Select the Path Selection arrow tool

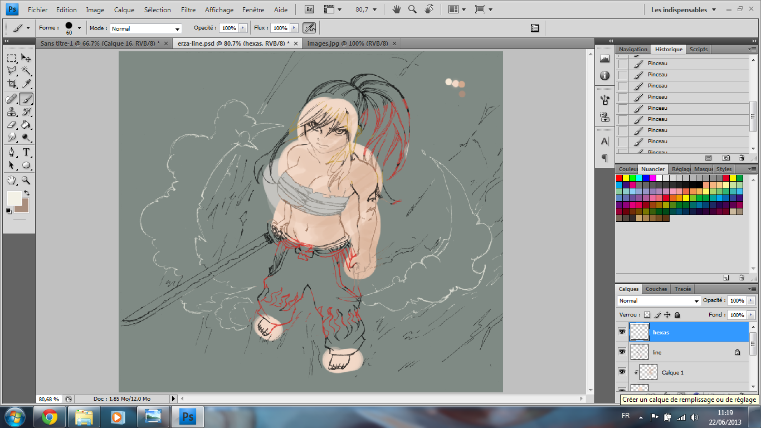(12, 165)
